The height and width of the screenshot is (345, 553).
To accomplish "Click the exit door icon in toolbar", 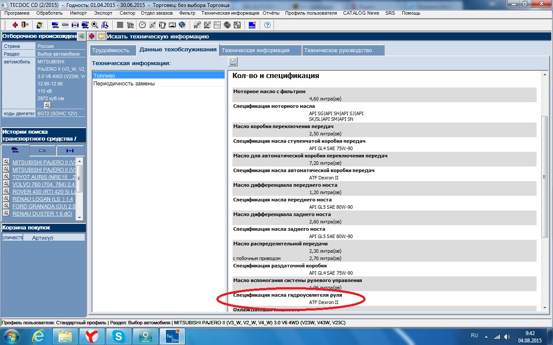I will [x=25, y=25].
